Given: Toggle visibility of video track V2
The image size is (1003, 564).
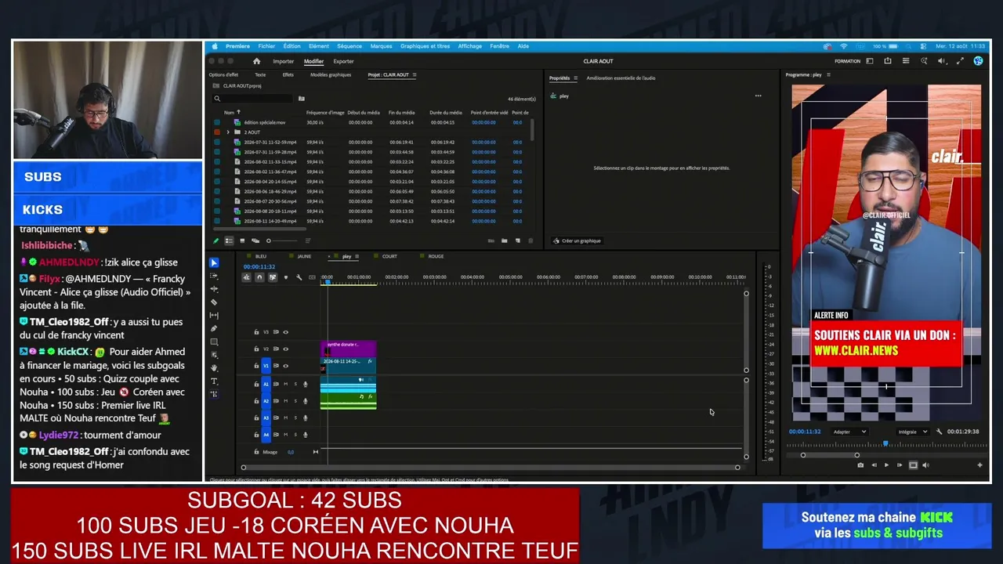Looking at the screenshot, I should coord(285,349).
